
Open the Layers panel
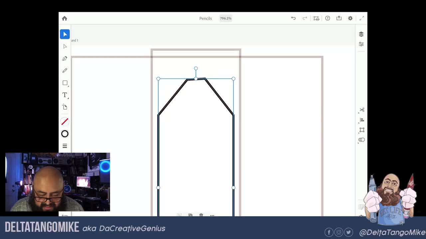point(361,34)
